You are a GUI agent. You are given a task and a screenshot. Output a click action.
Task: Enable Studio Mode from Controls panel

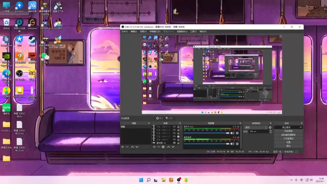pos(289,139)
